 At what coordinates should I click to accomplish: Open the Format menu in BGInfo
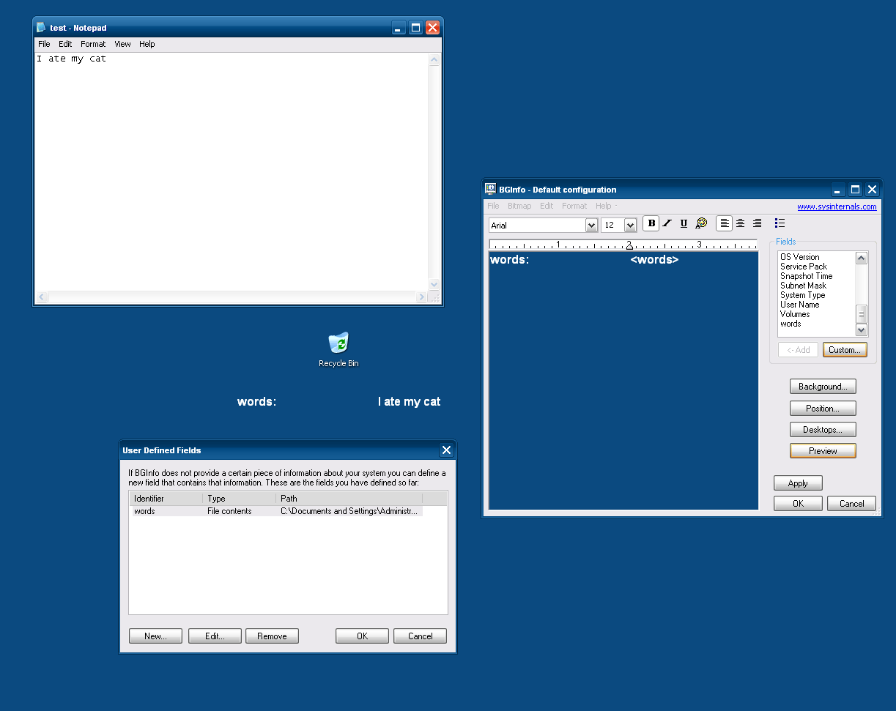coord(574,206)
